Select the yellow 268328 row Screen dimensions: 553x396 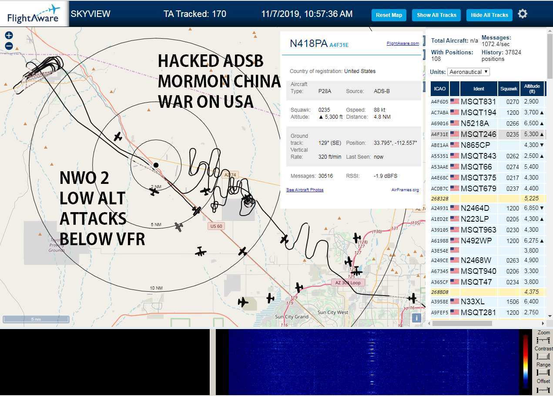[x=488, y=198]
